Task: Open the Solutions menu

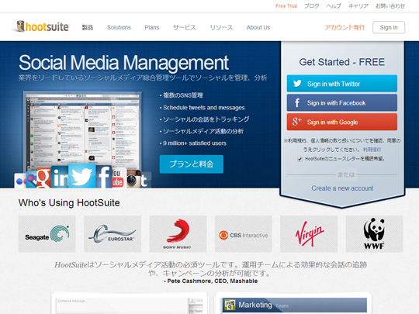Action: (119, 27)
